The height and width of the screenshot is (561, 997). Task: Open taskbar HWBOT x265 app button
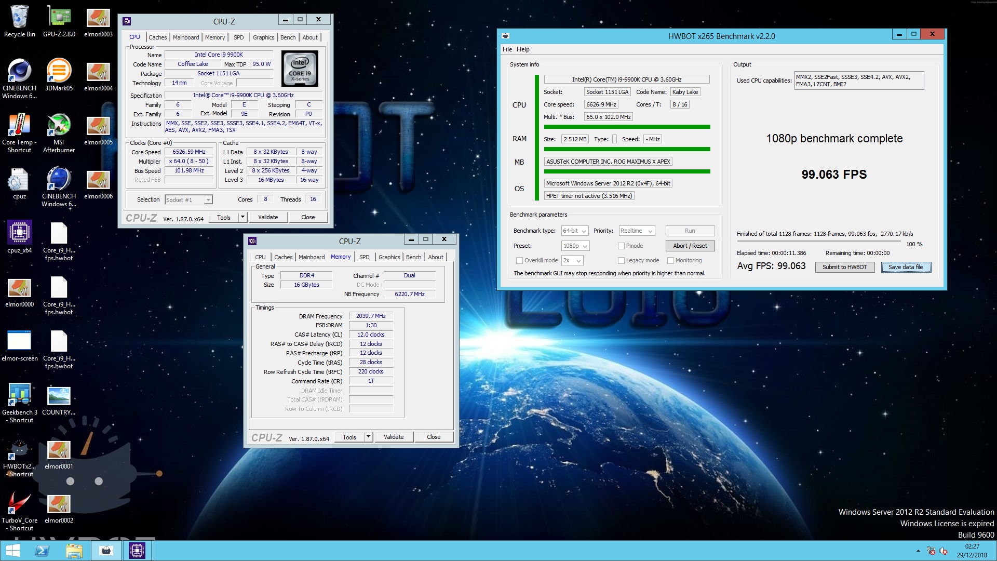point(106,551)
